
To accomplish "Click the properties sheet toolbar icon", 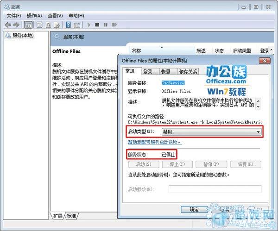I will 39,25.
